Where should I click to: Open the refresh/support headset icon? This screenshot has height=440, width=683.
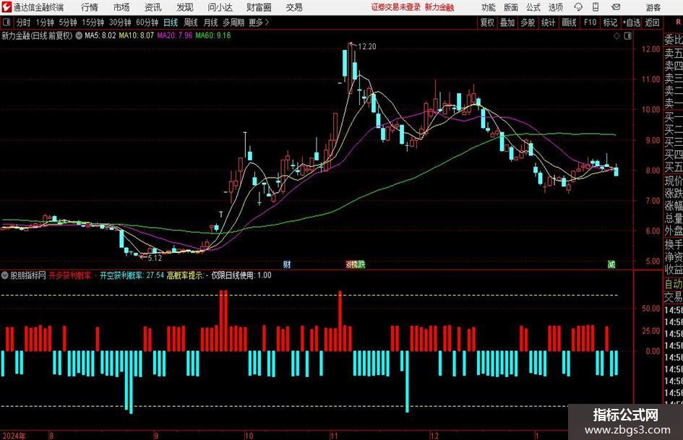pos(578,7)
